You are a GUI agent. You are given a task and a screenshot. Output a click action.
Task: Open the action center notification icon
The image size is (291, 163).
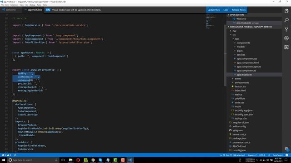point(286,160)
